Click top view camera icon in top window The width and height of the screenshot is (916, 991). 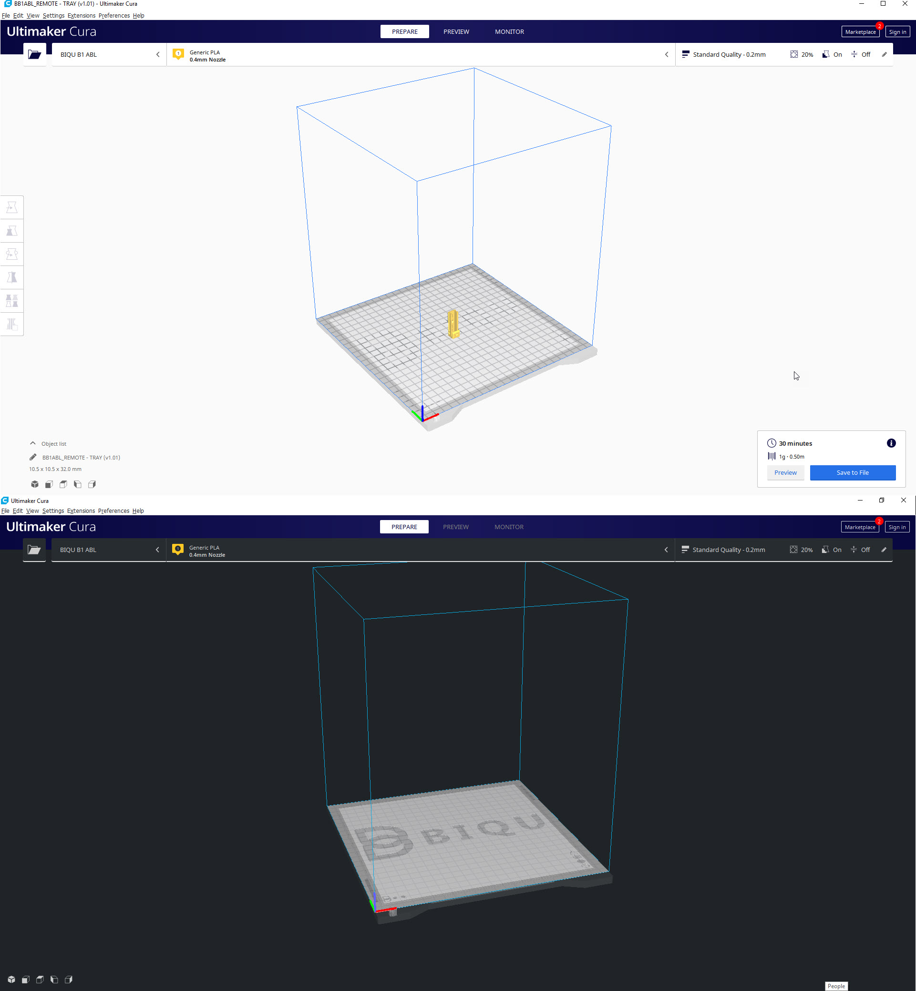[x=63, y=484]
